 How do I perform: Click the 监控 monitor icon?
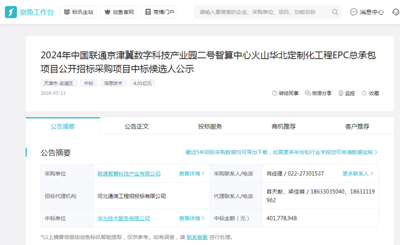coord(346,93)
